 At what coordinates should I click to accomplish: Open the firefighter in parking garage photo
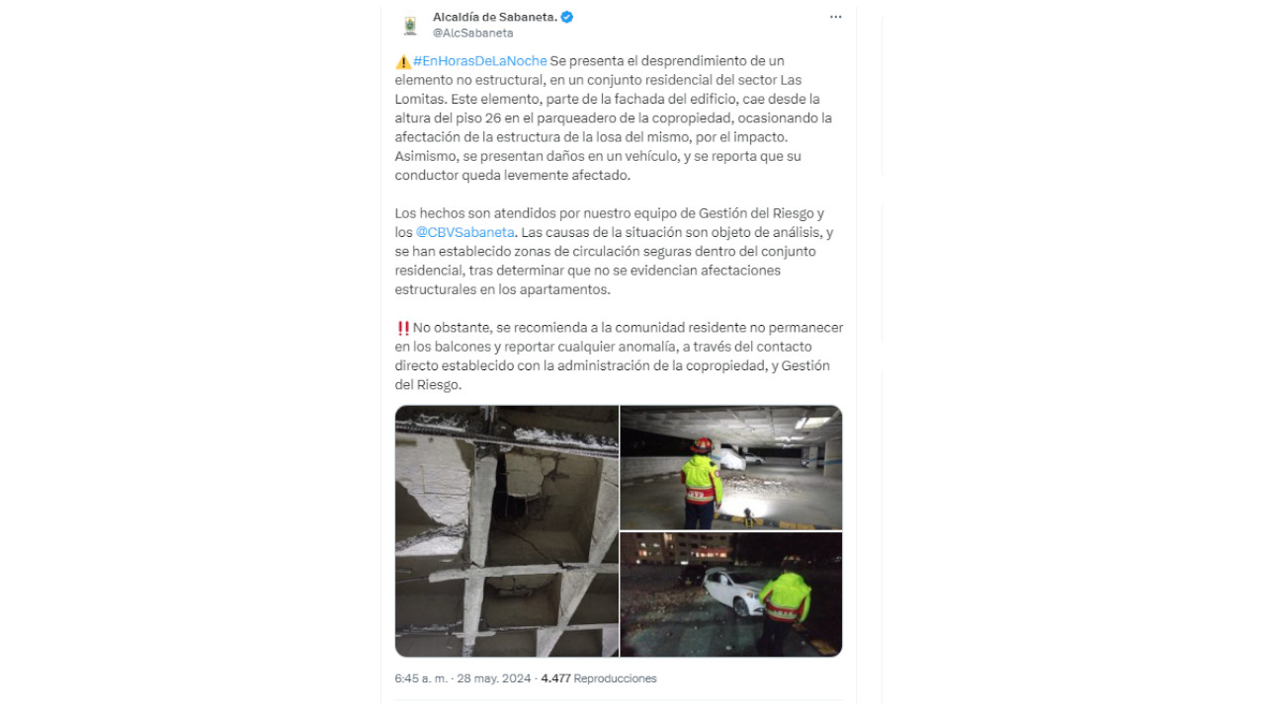point(731,468)
